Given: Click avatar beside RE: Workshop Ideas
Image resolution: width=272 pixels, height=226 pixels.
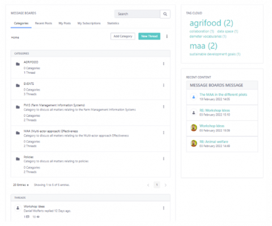Looking at the screenshot, I should click(x=194, y=113).
